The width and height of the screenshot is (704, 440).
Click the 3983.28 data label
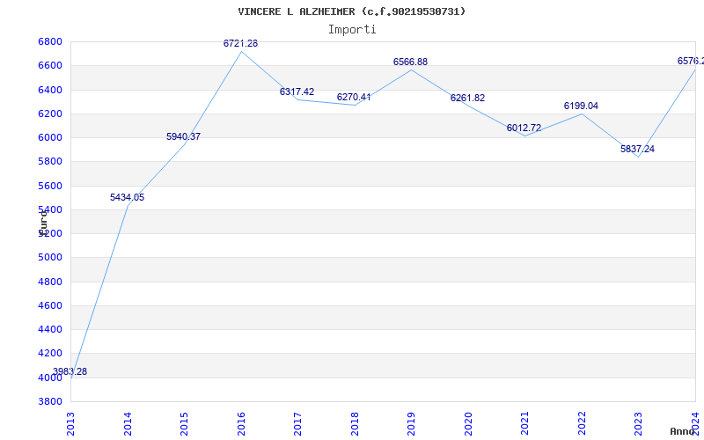click(70, 371)
